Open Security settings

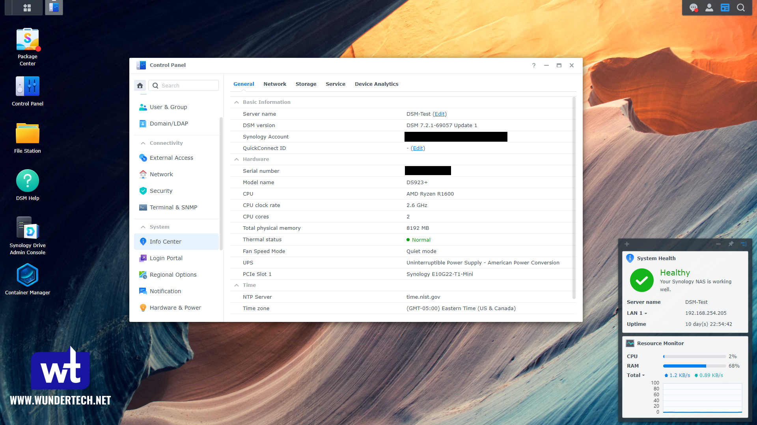point(176,191)
